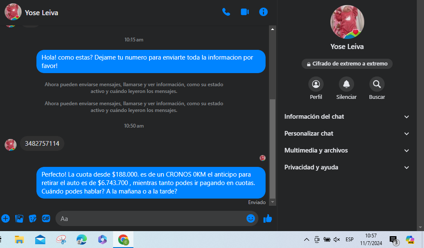Expand Información del chat section
Viewport: 424px width, 248px height.
(x=347, y=117)
